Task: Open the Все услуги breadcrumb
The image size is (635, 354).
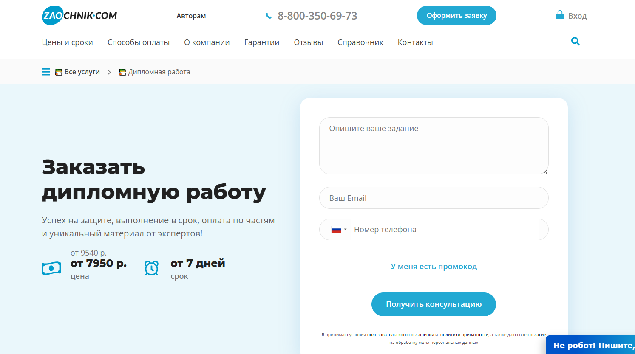Action: tap(82, 72)
